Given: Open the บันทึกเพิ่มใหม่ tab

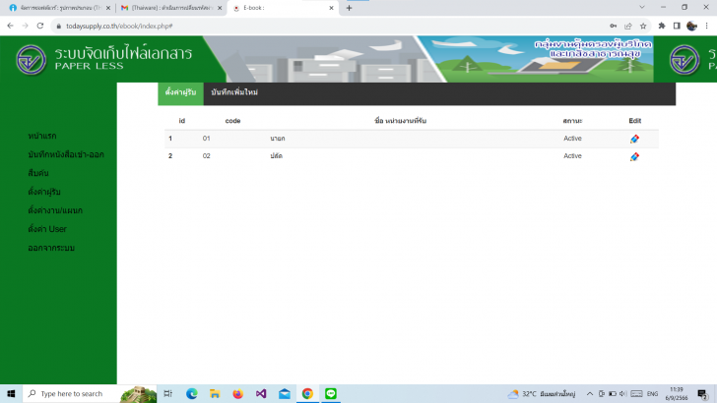Looking at the screenshot, I should [x=234, y=92].
